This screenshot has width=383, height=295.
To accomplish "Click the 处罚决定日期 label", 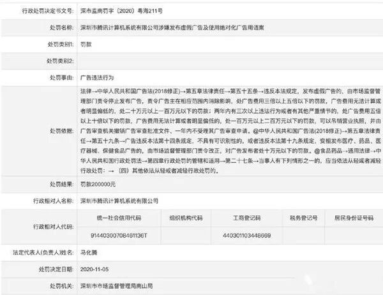I will coord(56,269).
